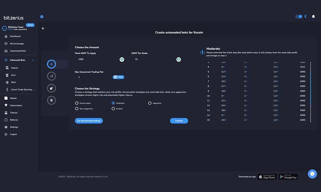This screenshot has height=192, width=321.
Task: Click the Automated Bots robot icon
Action: click(x=6, y=51)
